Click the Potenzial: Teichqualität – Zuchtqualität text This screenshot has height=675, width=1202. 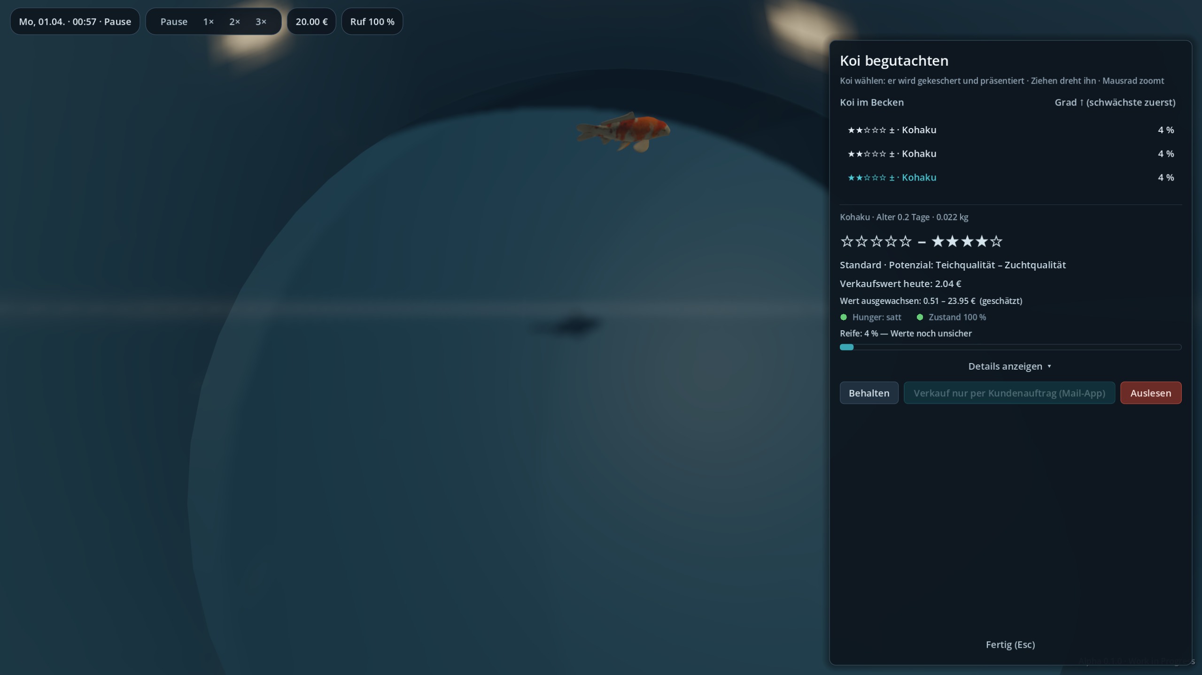977,265
